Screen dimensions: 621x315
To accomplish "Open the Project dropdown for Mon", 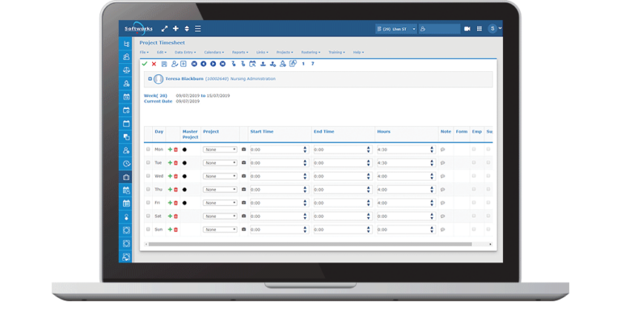I will (220, 149).
